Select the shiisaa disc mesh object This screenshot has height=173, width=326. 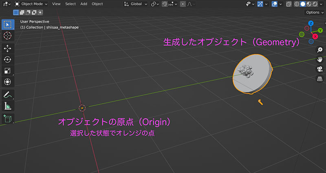coord(252,74)
